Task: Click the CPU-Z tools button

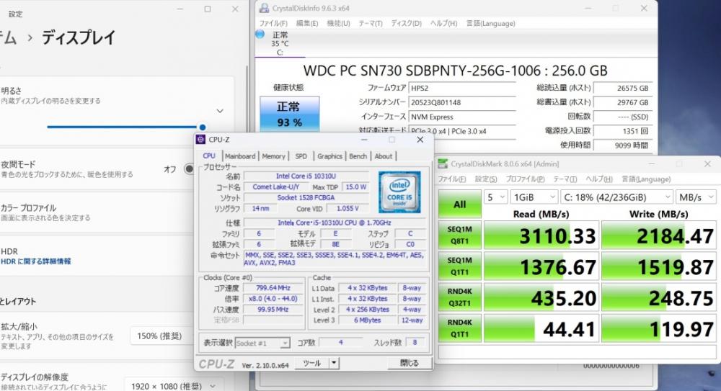Action: 312,363
